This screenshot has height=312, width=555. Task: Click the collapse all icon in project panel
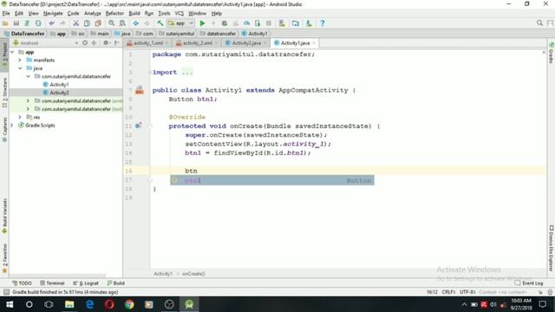[94, 42]
